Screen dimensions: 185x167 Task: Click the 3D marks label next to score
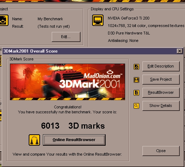(x=86, y=126)
